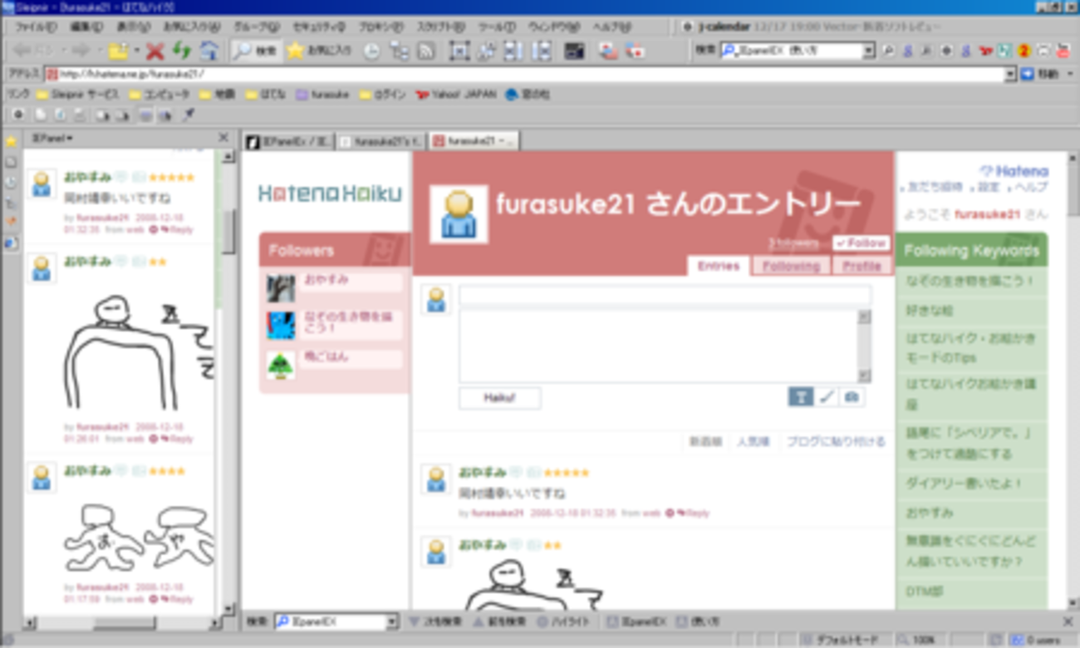1080x648 pixels.
Task: Open the RSS feed toolbar icon
Action: click(426, 52)
